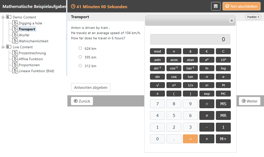Click Antworten abgeben to submit answers
The image size is (264, 157).
click(91, 87)
